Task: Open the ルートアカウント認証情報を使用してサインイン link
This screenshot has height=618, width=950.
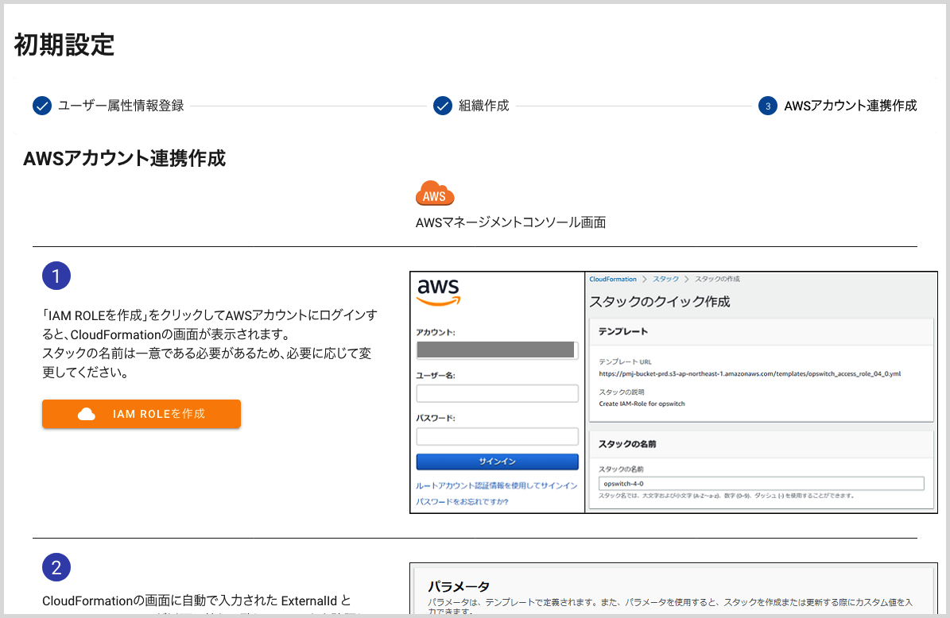Action: coord(497,484)
